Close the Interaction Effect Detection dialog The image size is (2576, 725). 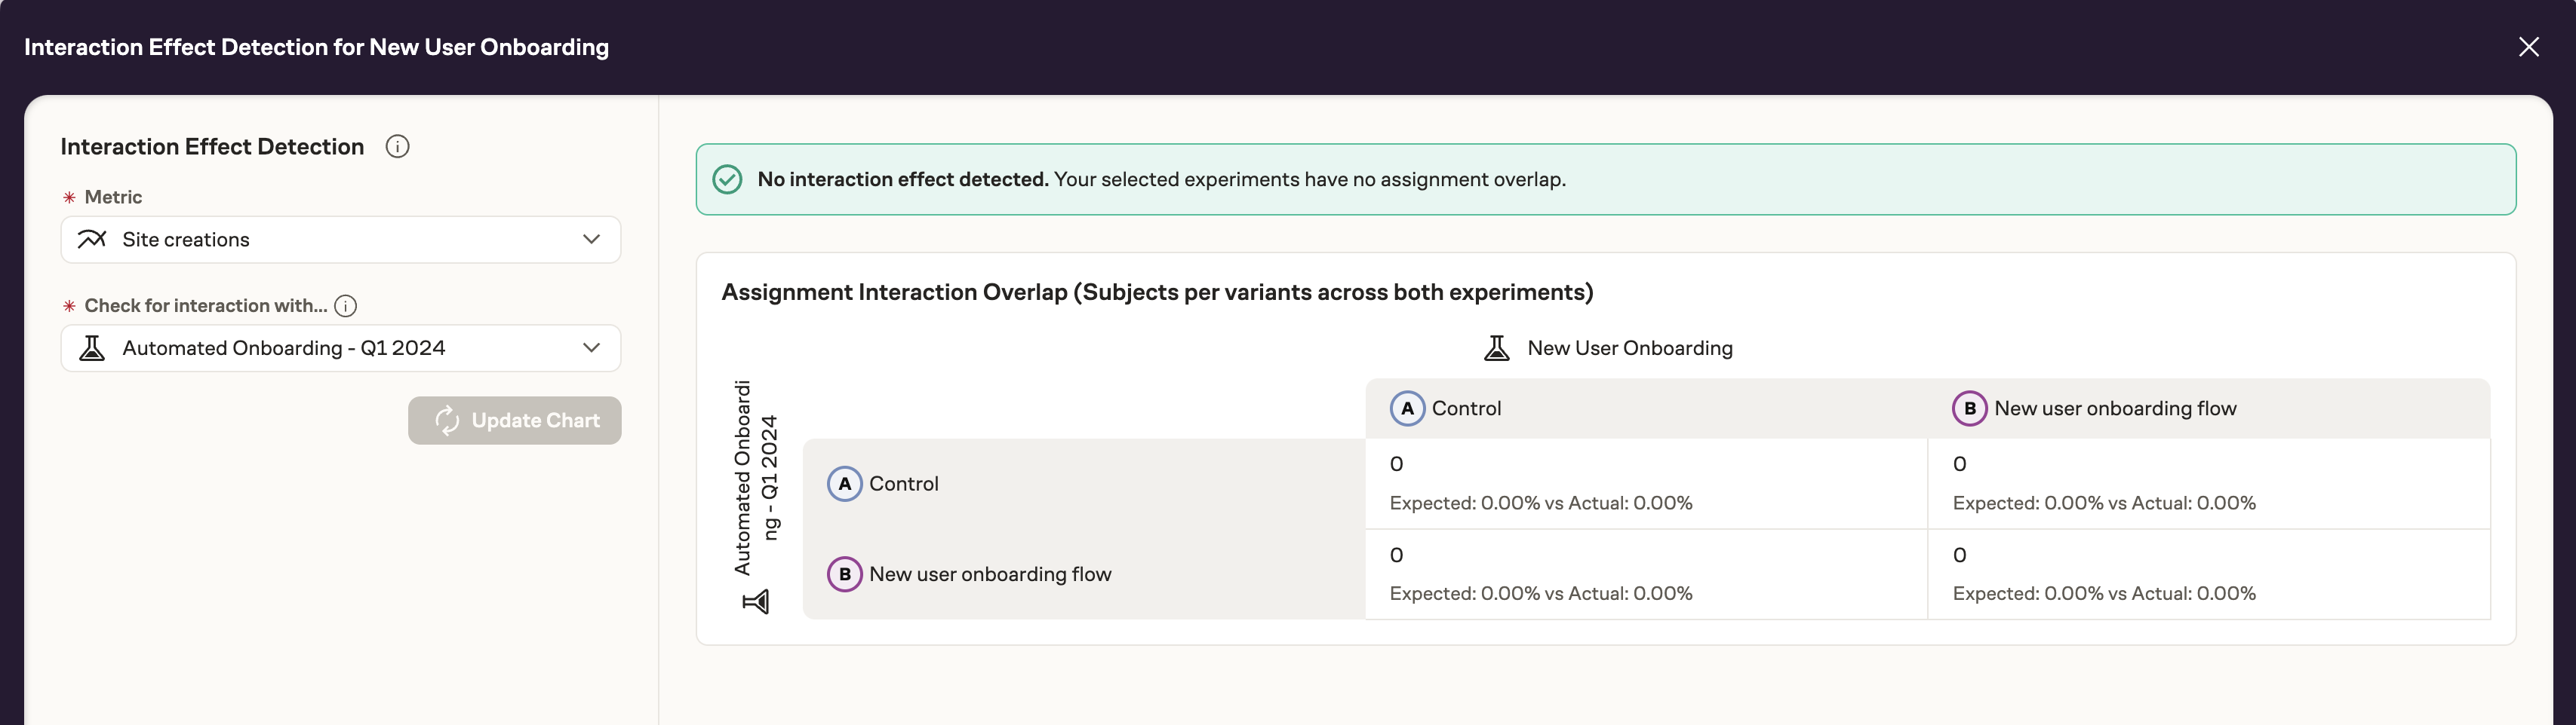click(x=2528, y=47)
